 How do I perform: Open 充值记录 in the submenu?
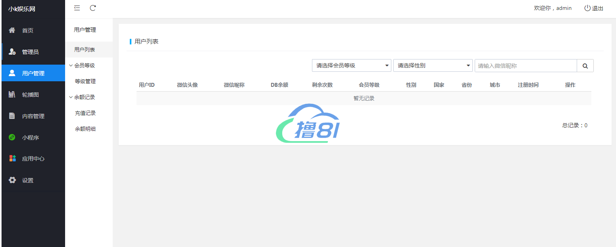(x=85, y=113)
